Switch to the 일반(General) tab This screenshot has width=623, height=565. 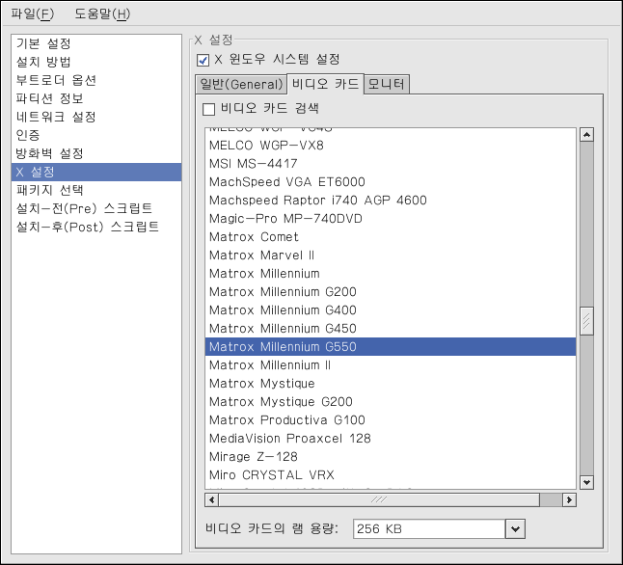(238, 84)
